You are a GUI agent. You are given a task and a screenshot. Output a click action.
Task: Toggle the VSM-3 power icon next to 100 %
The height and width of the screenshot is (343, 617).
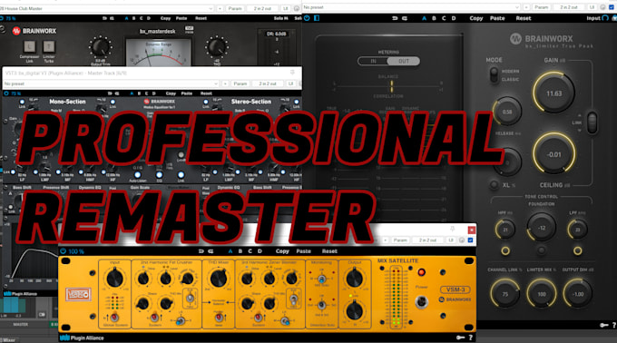point(63,251)
